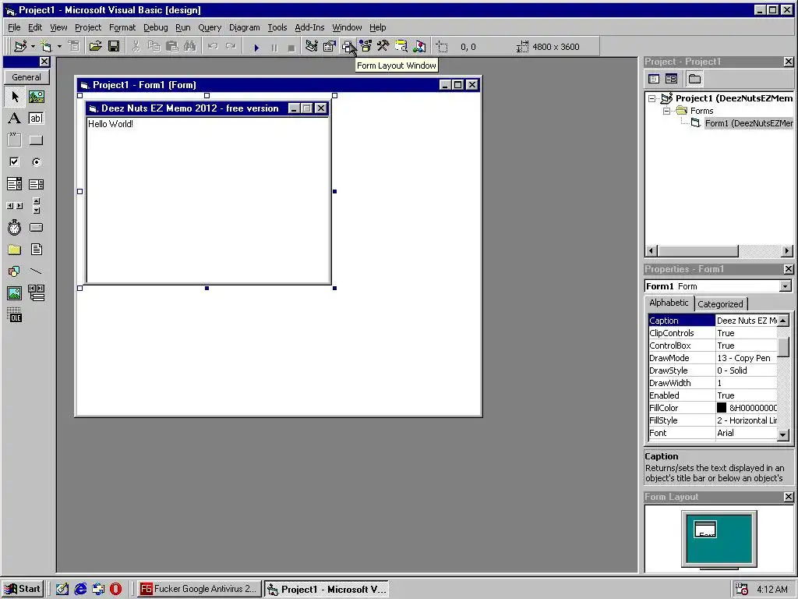Click the End stop button in toolbar
798x599 pixels.
[x=291, y=48]
